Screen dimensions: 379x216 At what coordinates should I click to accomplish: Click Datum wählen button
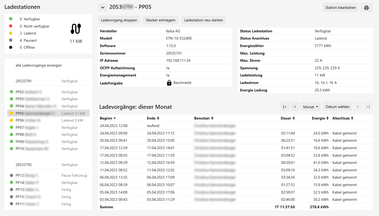338,107
